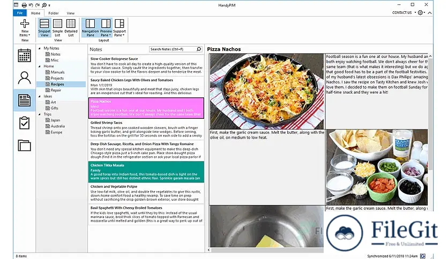Image resolution: width=448 pixels, height=259 pixels.
Task: Open the Calendar module in sidebar
Action: [24, 55]
